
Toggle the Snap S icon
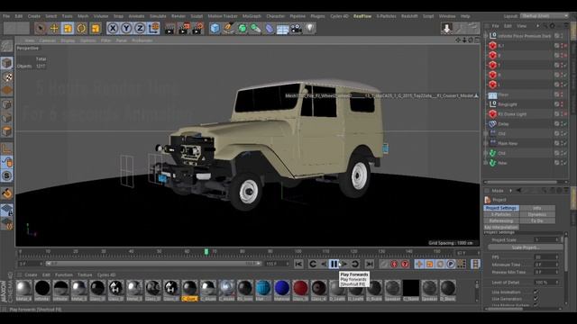[x=6, y=176]
